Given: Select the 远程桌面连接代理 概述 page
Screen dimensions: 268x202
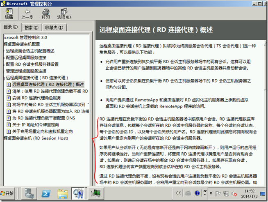Looking at the screenshot, I should coord(48,85).
